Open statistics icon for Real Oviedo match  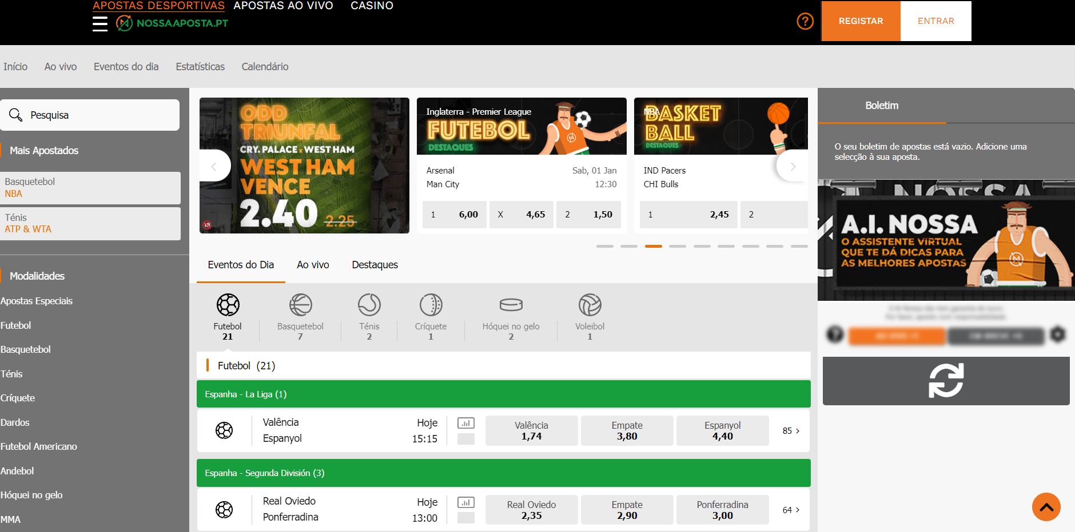pos(466,502)
